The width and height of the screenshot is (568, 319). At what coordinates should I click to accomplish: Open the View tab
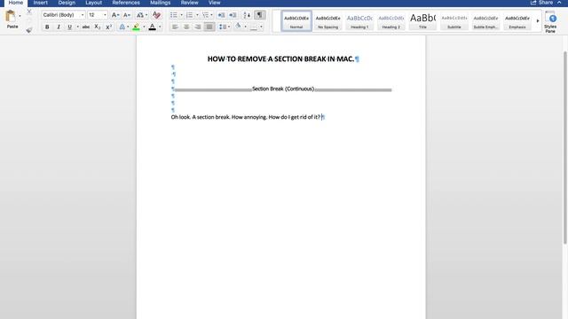214,3
